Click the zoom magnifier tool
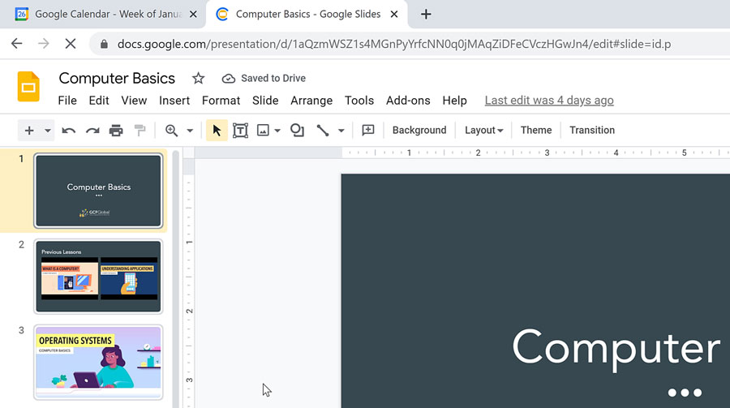The height and width of the screenshot is (408, 730). click(x=171, y=131)
